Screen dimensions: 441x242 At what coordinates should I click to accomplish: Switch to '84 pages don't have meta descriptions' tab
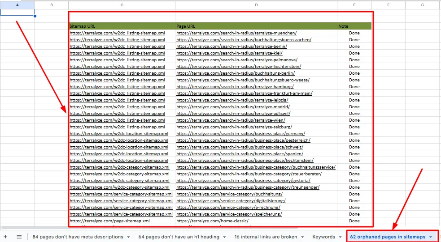click(x=78, y=237)
